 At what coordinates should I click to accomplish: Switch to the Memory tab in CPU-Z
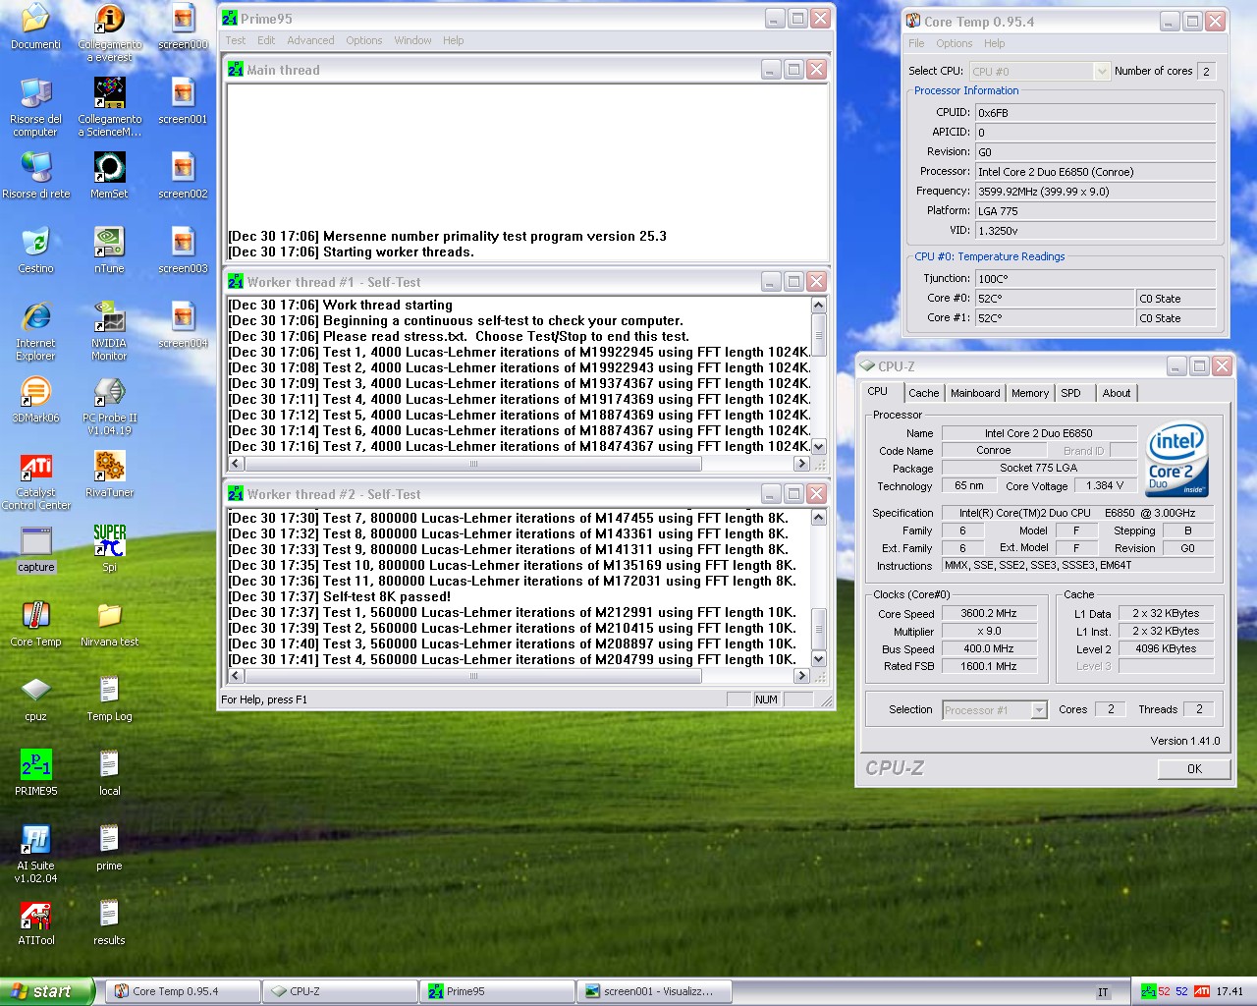pos(1030,393)
